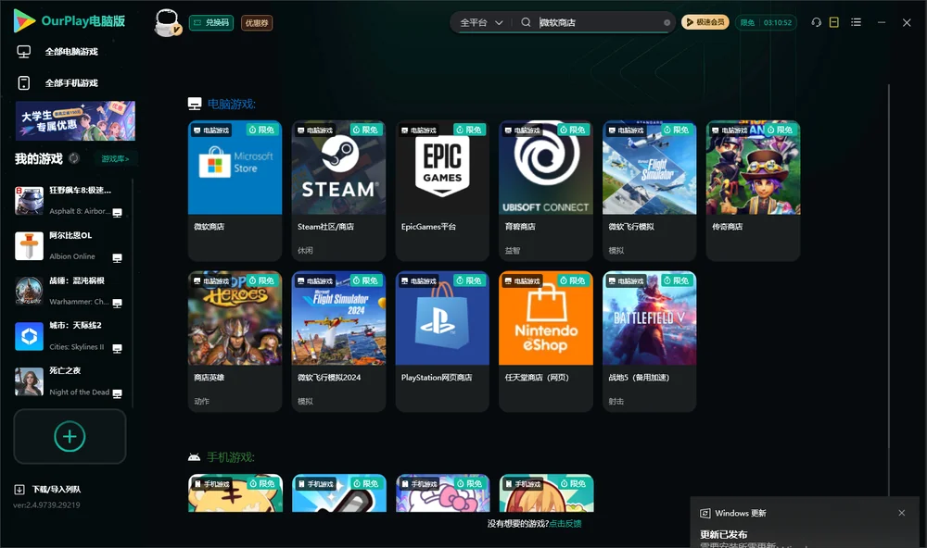
Task: Open the user avatar profile icon
Action: click(x=167, y=22)
